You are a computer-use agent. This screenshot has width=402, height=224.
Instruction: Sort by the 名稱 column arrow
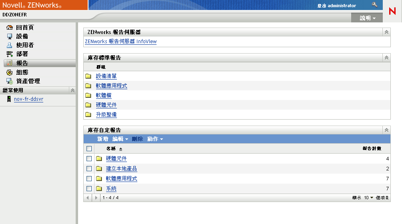(121, 149)
